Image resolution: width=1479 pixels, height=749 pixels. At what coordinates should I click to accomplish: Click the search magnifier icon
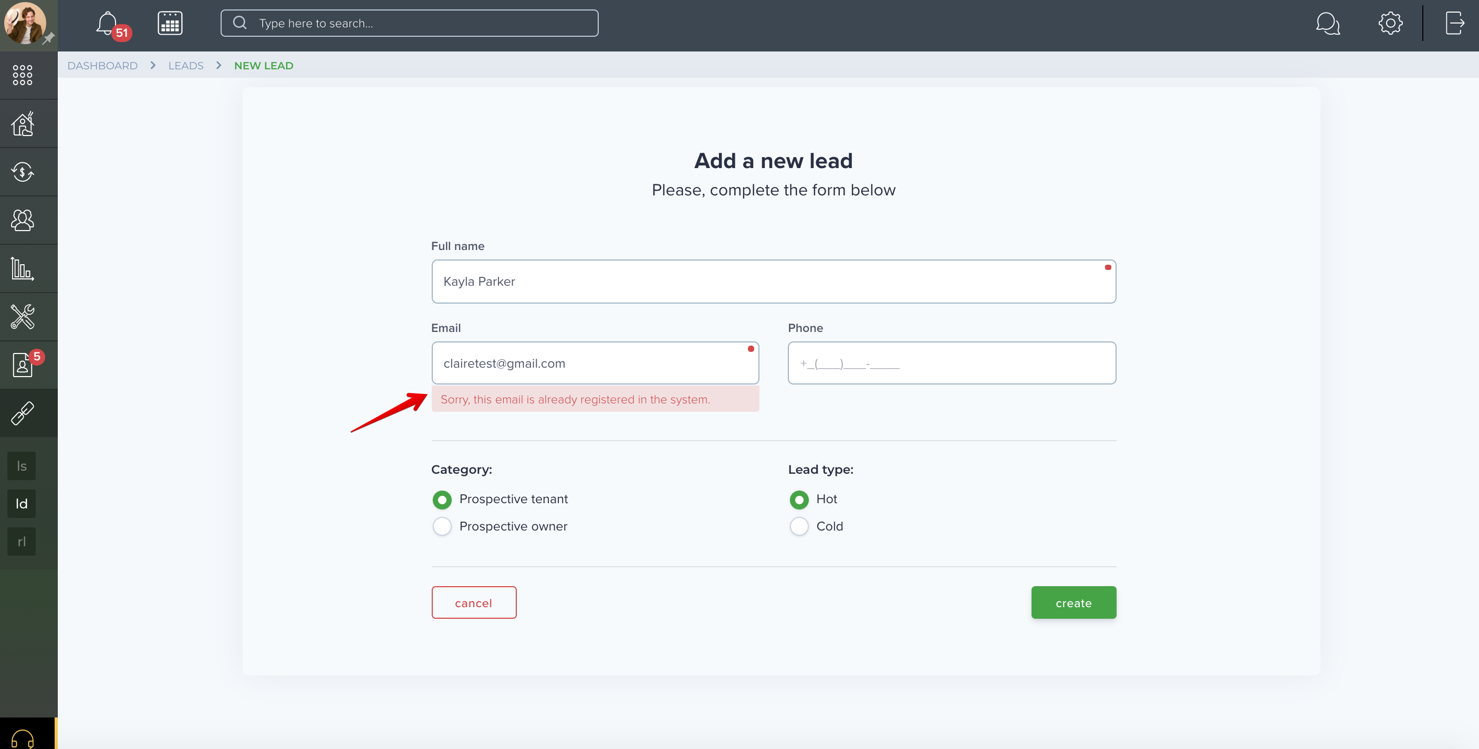click(x=239, y=23)
